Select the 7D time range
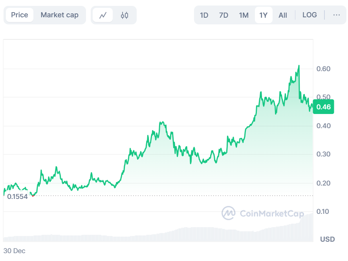This screenshot has height=261, width=348. (x=223, y=15)
